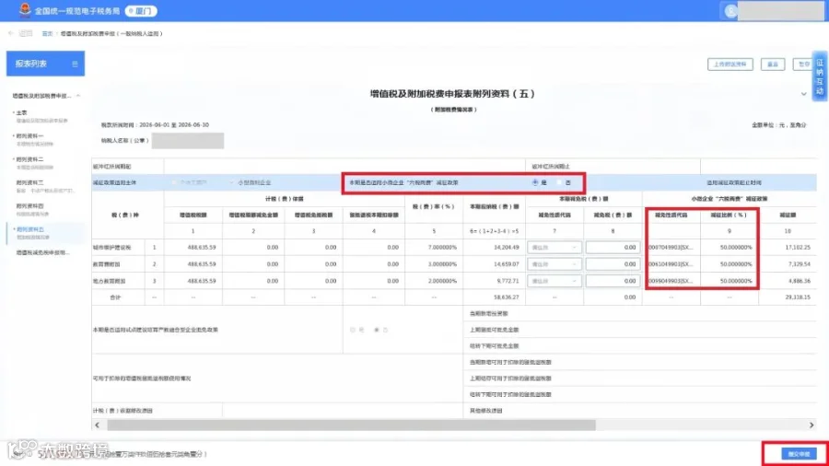
Task: Open 附列资料四 in the report list
Action: tap(29, 206)
